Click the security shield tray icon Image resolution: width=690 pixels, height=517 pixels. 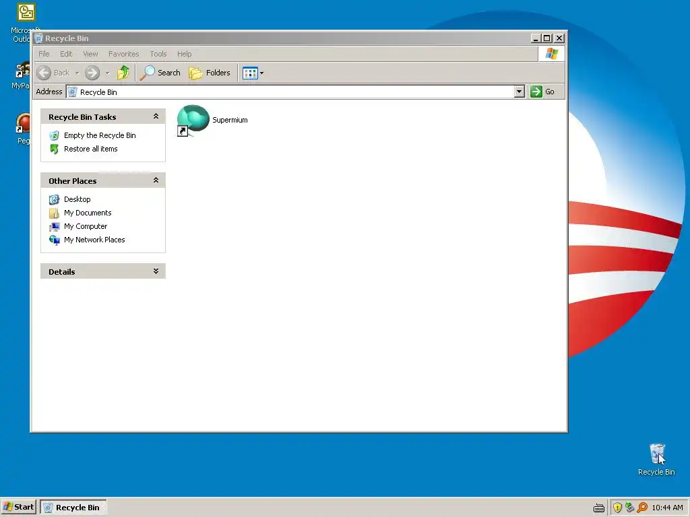[x=617, y=508]
